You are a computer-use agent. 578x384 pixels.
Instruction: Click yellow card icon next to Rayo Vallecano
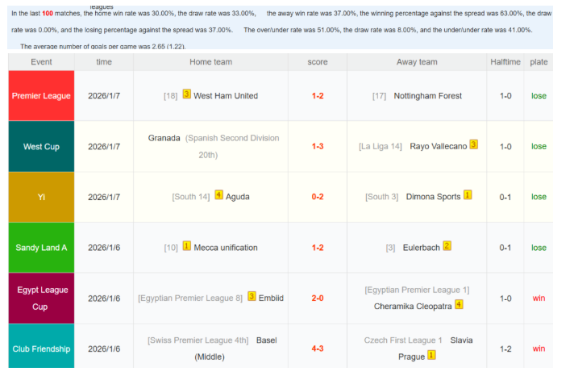click(x=473, y=145)
